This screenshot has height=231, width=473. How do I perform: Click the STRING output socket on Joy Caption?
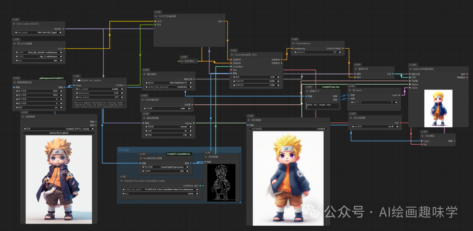click(125, 85)
